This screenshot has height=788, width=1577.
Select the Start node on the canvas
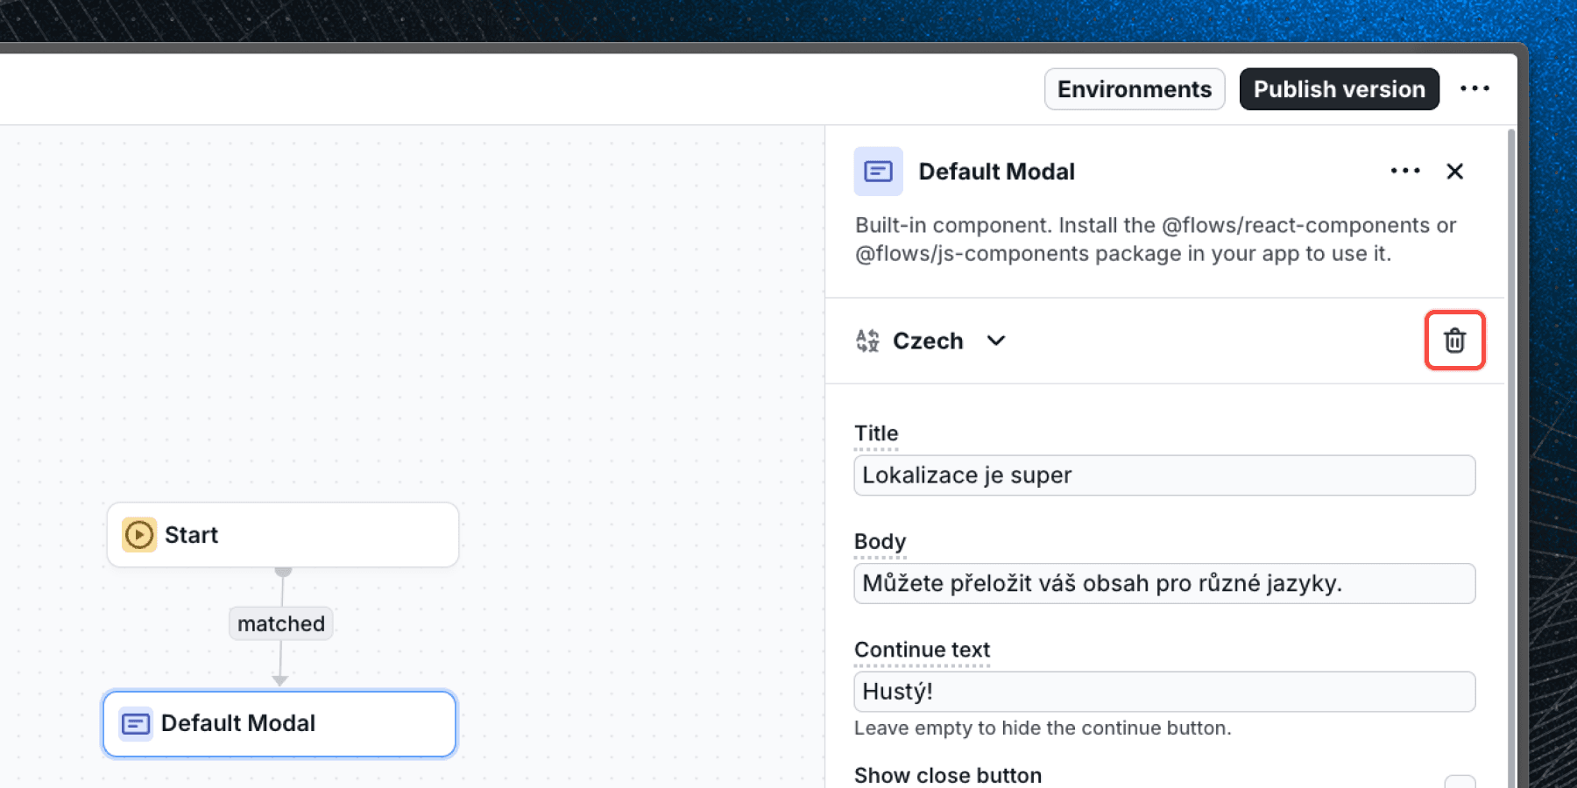(282, 534)
